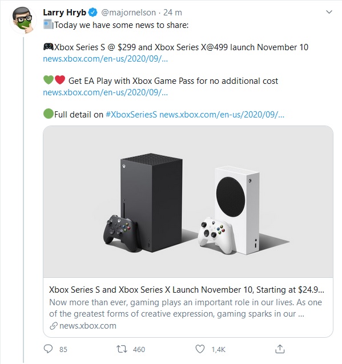Click the game controller emoji
Screen dimensions: 342x364
pyautogui.click(x=49, y=47)
